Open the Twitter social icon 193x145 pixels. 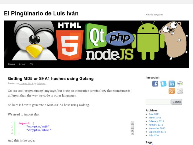[164, 84]
